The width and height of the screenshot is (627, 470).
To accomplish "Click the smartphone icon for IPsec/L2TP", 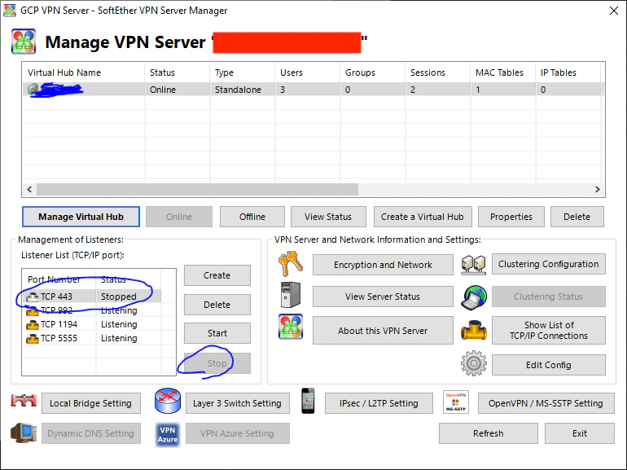I will point(308,401).
